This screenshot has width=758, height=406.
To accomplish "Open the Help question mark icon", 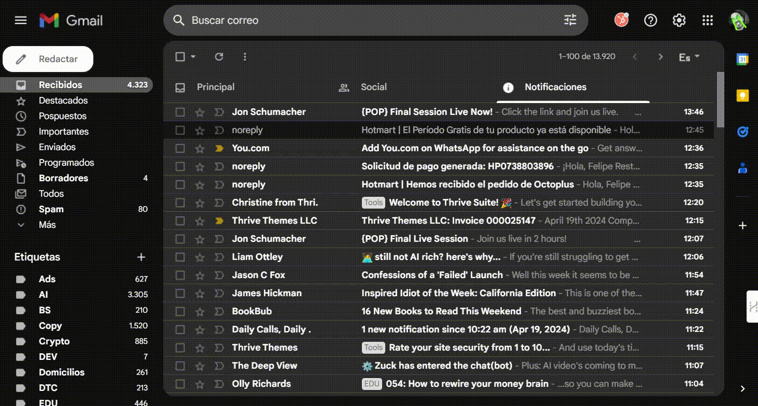I will tap(650, 20).
